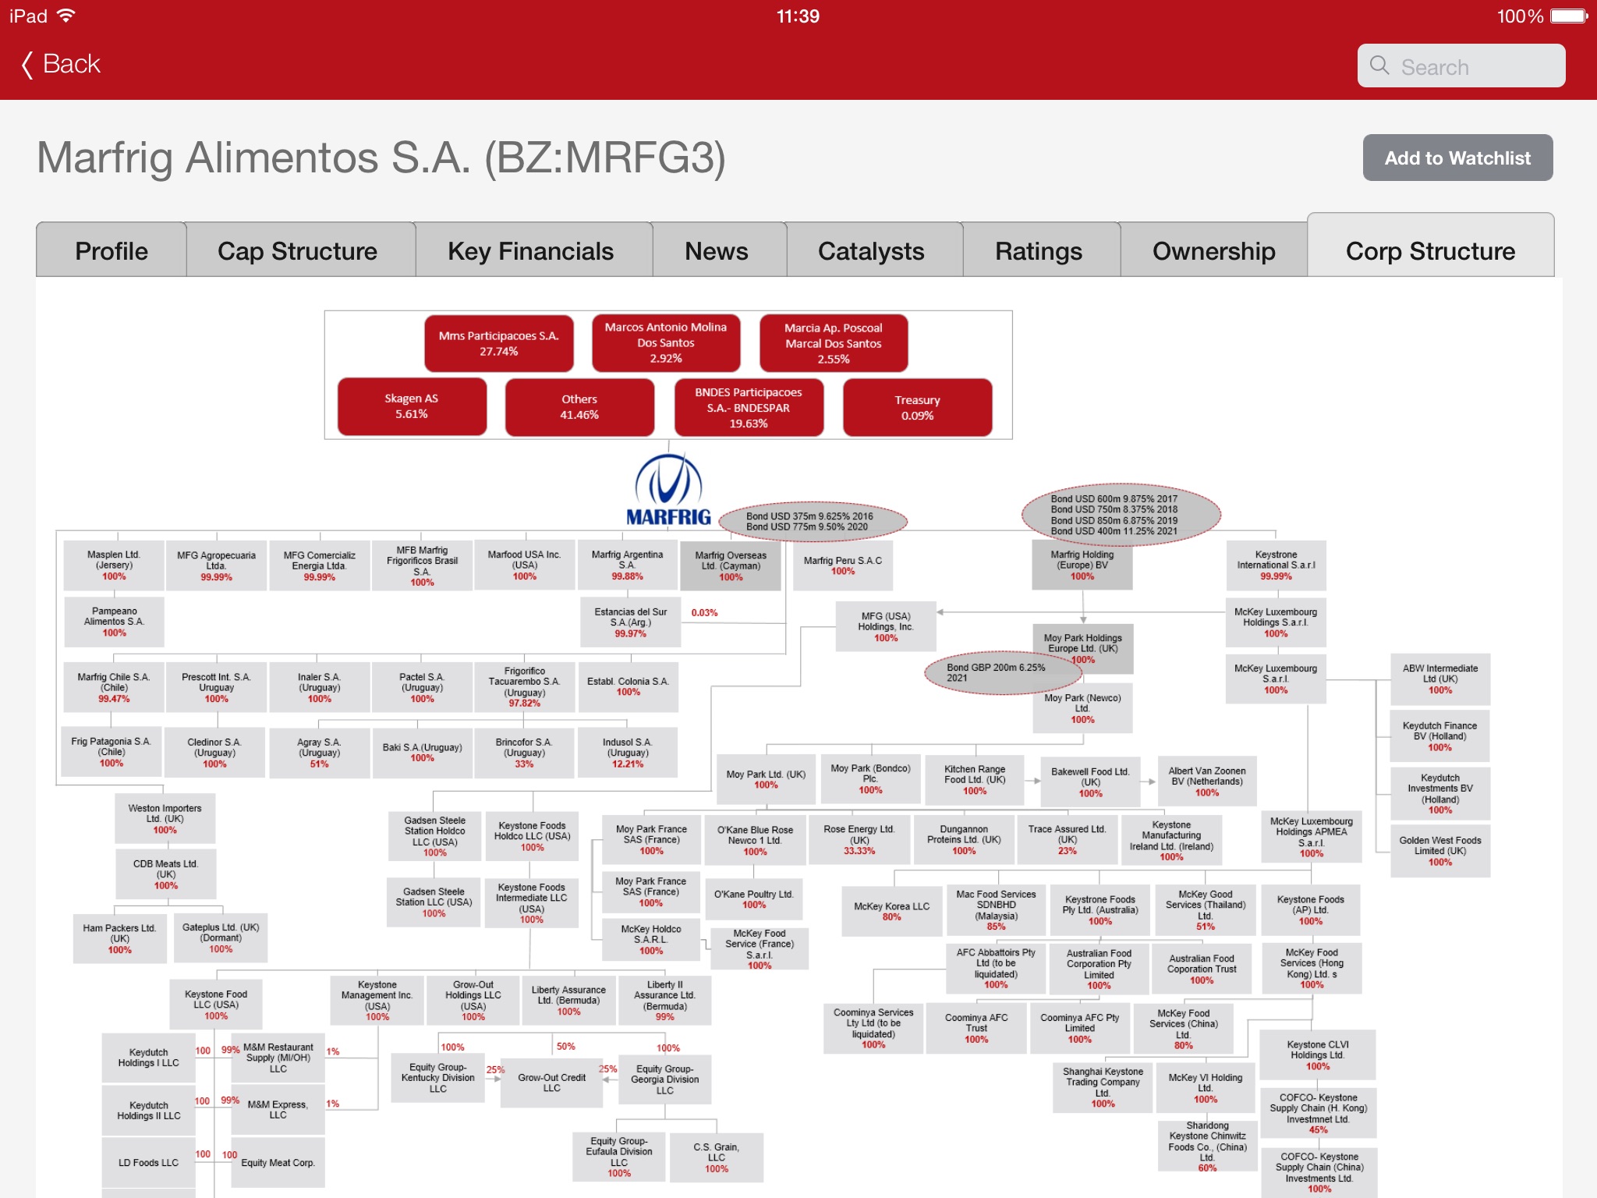Select Grow-Out Credit LLC node

(551, 1083)
